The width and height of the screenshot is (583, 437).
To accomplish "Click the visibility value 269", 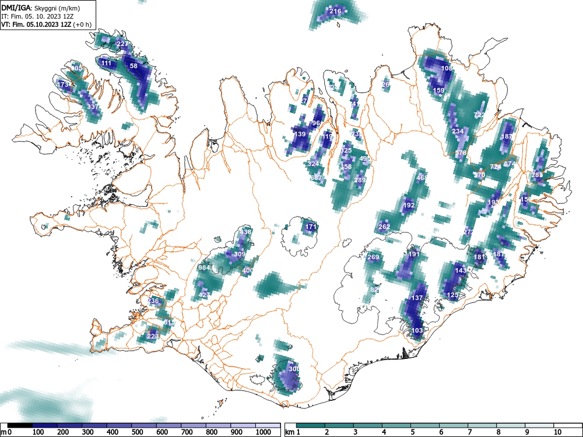I will pos(373,257).
